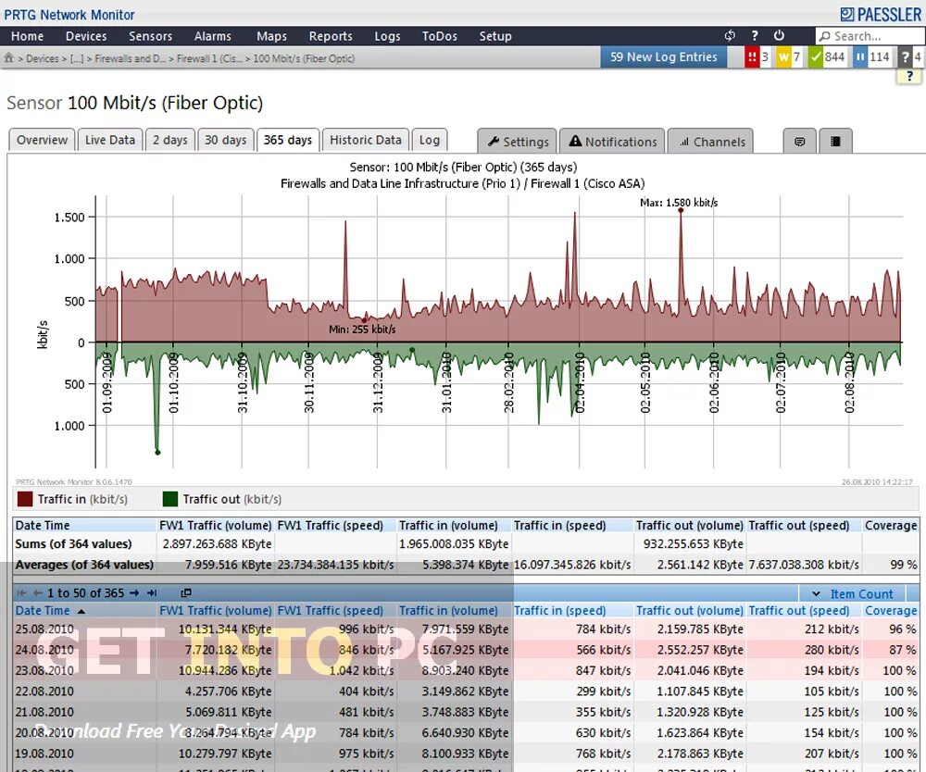Screen dimensions: 926x772
Task: Show the 3 sensors with red Down status
Action: point(757,57)
